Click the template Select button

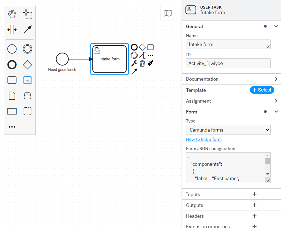tap(262, 90)
